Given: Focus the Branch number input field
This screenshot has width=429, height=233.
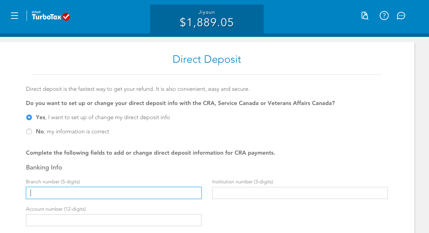Looking at the screenshot, I should click(x=114, y=193).
